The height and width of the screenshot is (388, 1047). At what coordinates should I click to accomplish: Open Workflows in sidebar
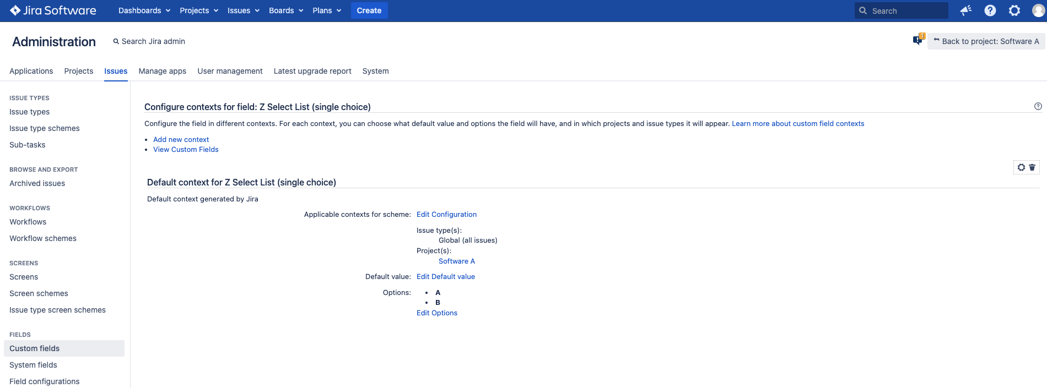tap(28, 222)
